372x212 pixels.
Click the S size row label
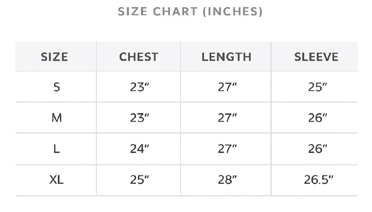pos(57,87)
